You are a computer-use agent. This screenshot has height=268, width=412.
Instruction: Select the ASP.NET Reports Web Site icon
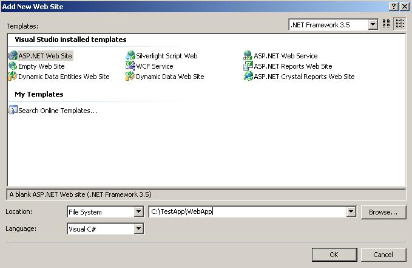248,66
